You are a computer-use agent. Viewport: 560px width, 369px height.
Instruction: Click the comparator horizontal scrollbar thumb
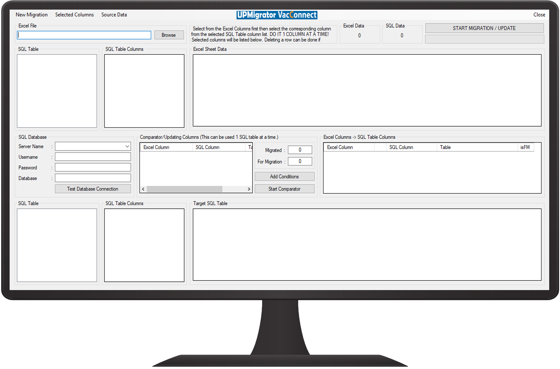[185, 189]
